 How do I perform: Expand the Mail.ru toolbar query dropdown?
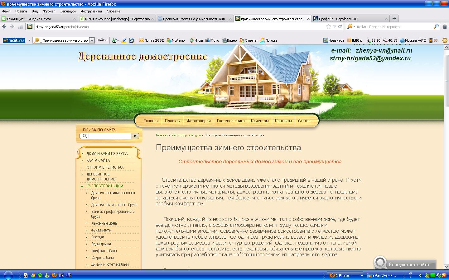(92, 40)
